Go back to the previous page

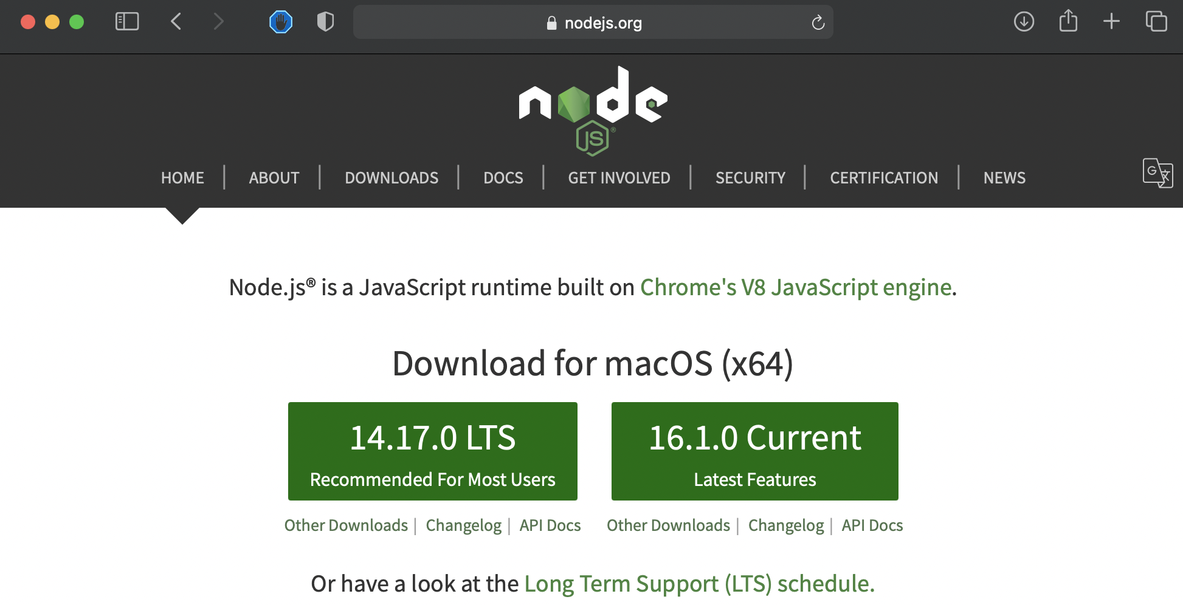coord(176,22)
